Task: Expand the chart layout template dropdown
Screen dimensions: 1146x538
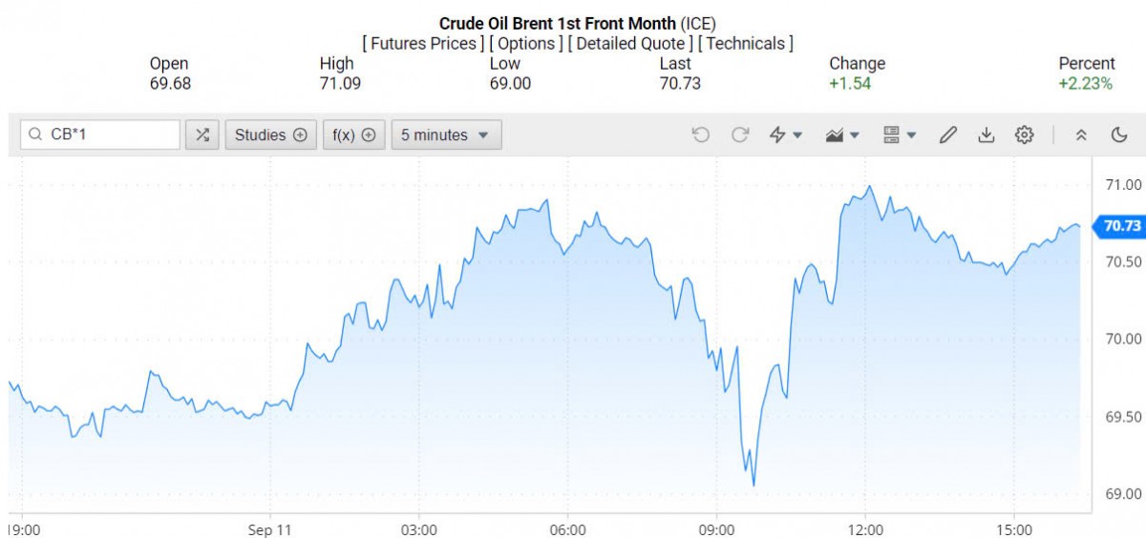Action: [900, 135]
